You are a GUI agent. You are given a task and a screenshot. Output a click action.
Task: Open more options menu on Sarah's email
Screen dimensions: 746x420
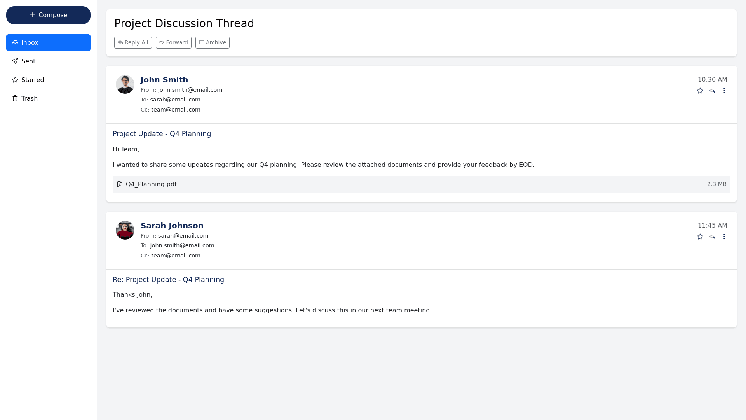(x=724, y=236)
